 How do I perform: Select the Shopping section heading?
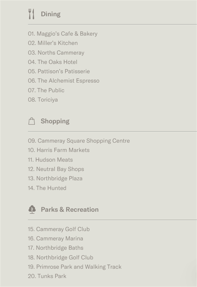click(55, 121)
